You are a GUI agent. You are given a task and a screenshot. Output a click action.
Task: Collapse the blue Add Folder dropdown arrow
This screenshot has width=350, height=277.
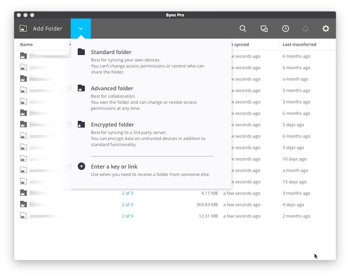80,28
